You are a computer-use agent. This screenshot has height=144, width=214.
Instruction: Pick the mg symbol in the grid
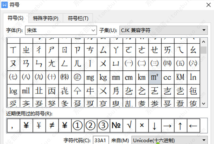91,77
